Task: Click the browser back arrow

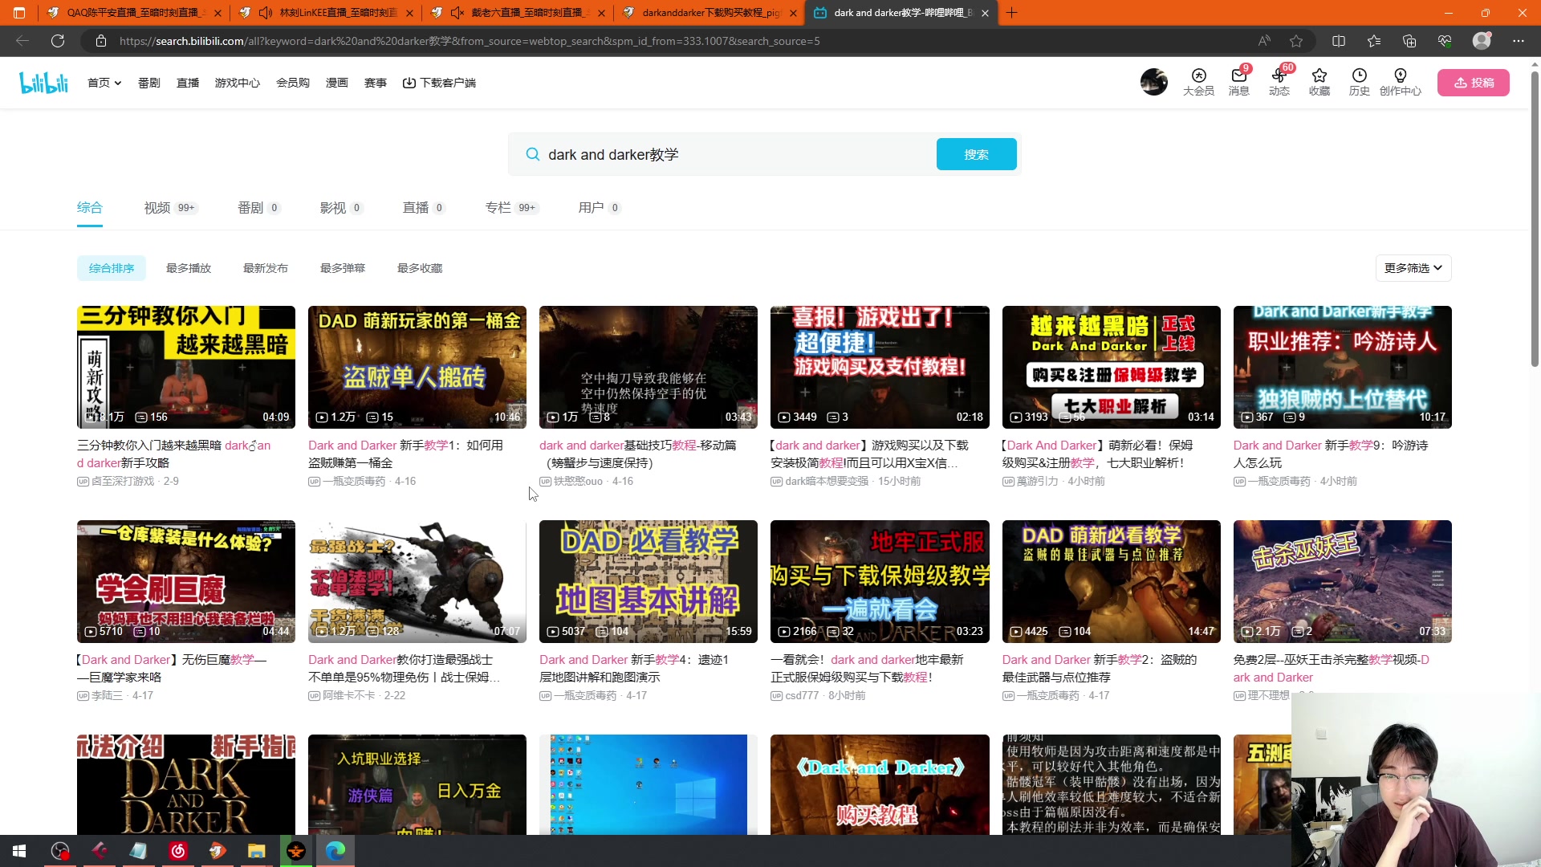Action: click(x=22, y=41)
